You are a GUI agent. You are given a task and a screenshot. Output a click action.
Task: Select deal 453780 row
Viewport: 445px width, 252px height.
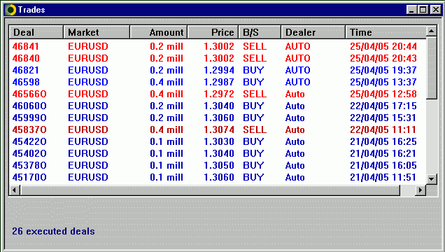(x=218, y=165)
